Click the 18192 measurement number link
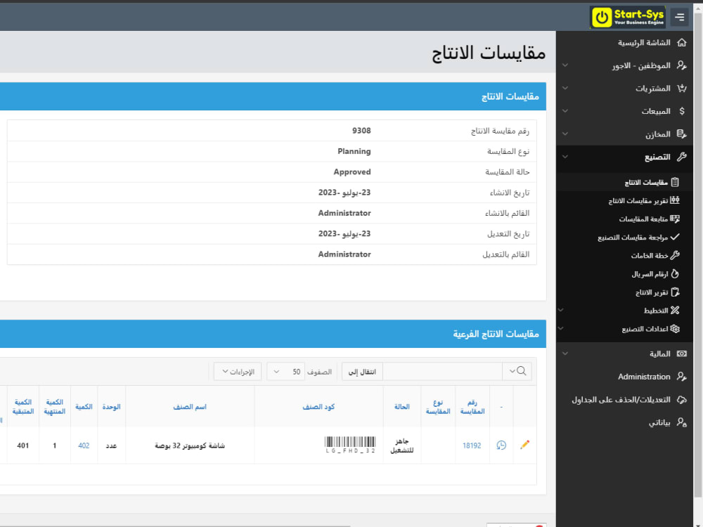Viewport: 703px width, 527px height. coord(472,445)
